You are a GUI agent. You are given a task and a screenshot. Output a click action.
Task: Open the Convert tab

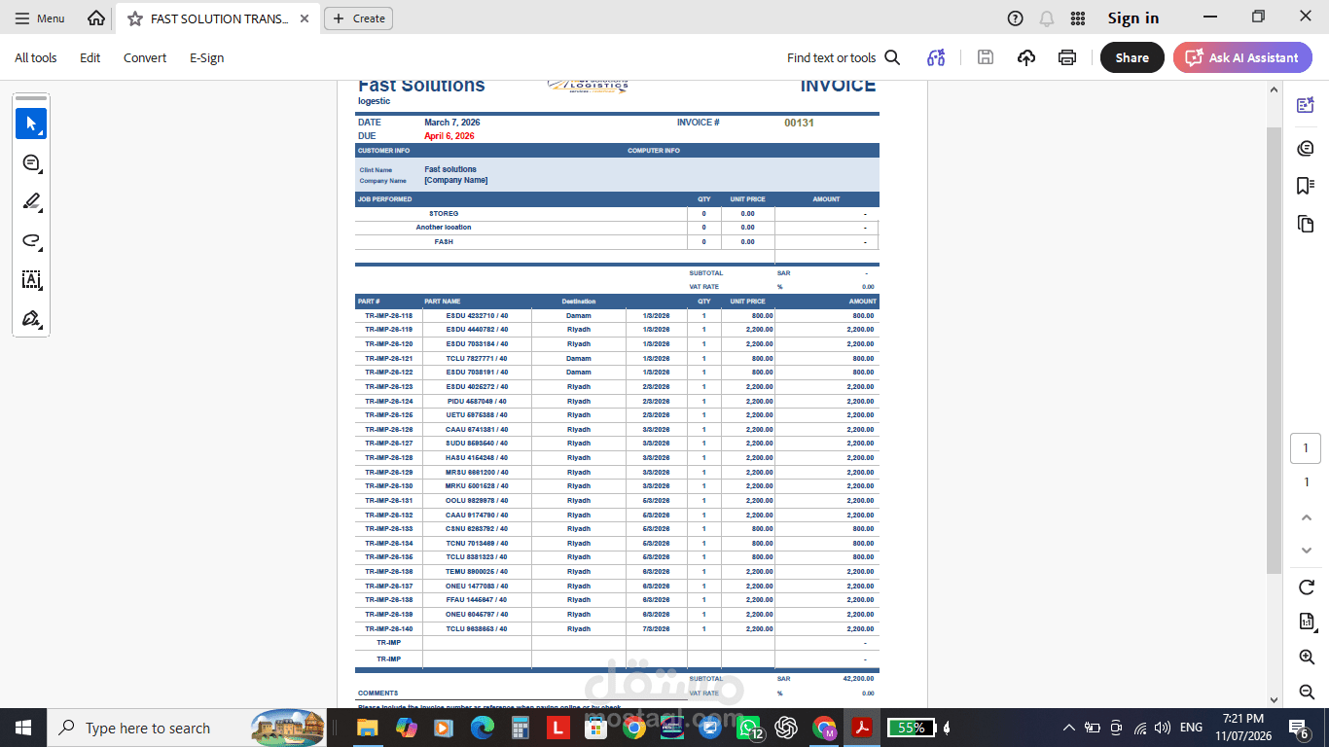[145, 57]
